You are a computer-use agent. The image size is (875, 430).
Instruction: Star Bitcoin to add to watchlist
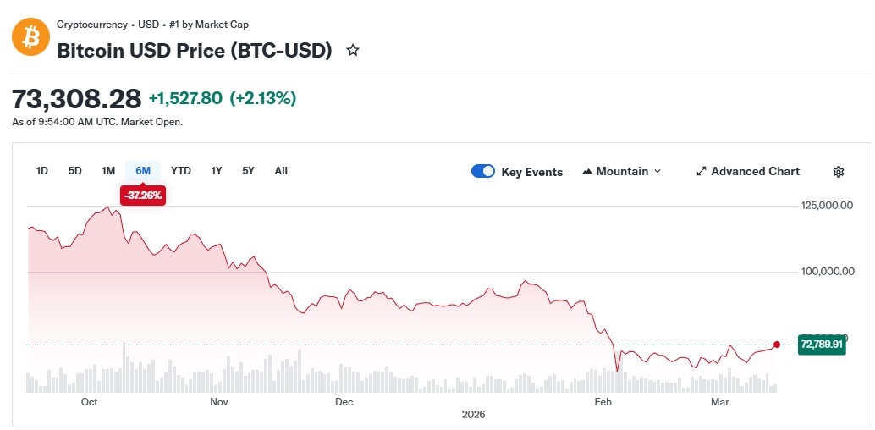[x=353, y=51]
